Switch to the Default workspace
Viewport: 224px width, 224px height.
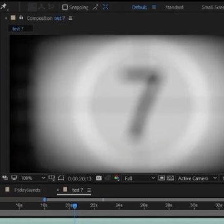click(x=139, y=7)
